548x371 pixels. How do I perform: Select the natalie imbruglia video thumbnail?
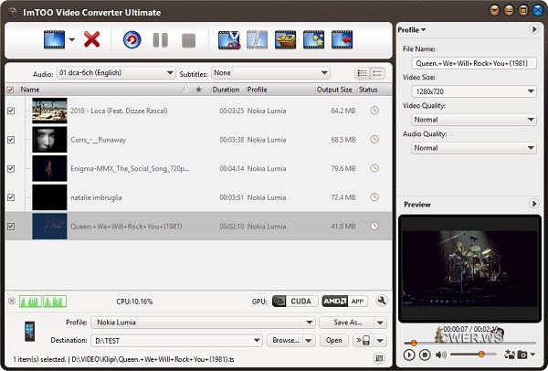click(x=50, y=196)
